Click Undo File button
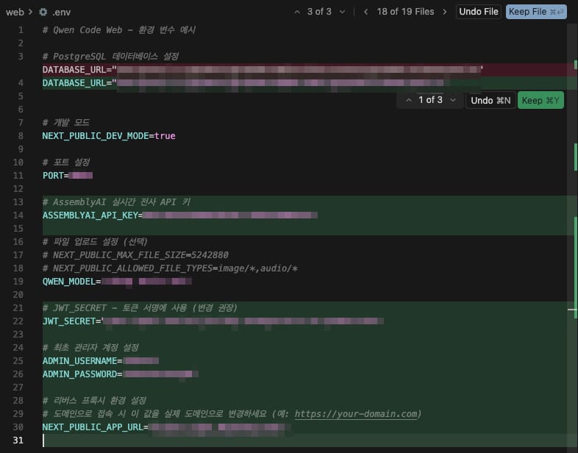Viewport: 578px width, 453px height. pyautogui.click(x=479, y=12)
